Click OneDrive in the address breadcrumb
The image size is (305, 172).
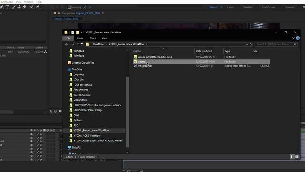click(x=99, y=44)
